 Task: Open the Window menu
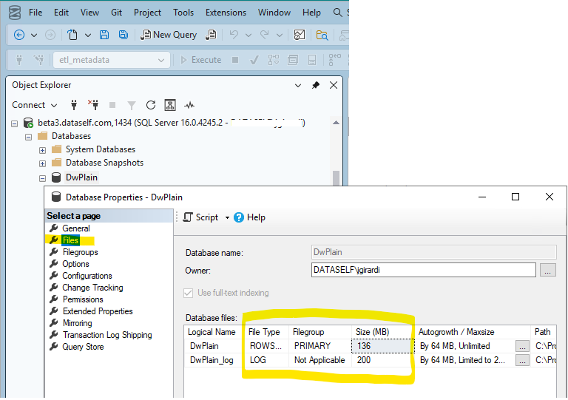274,13
